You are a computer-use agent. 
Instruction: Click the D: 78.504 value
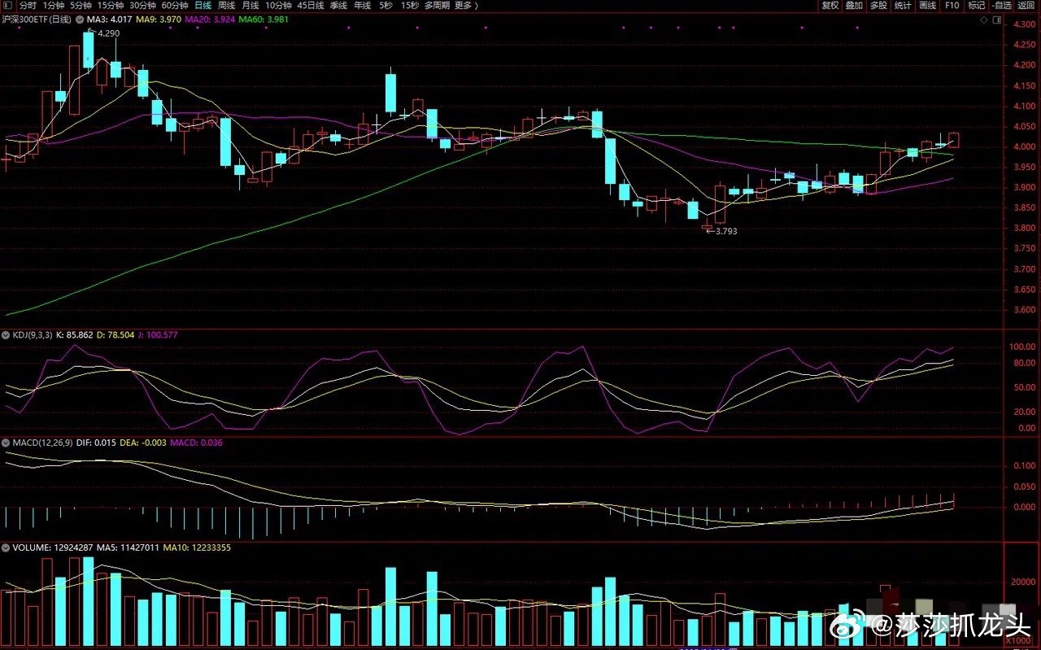point(117,335)
